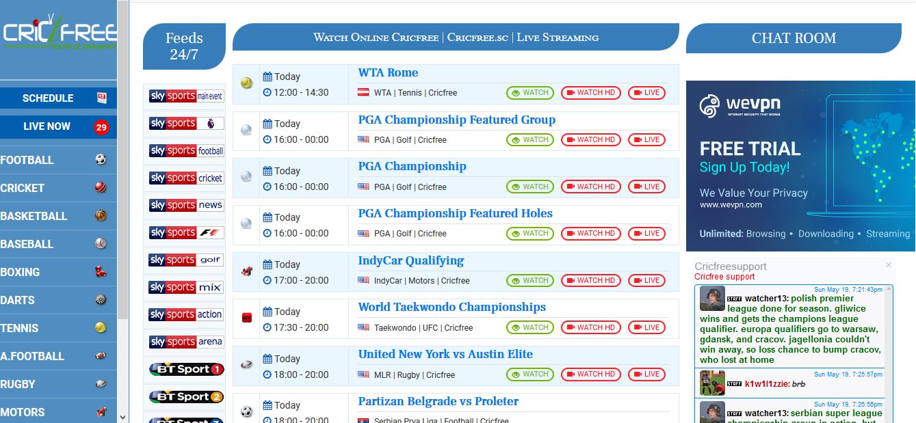Click the Cricfree support title text
This screenshot has width=916, height=423.
(724, 277)
